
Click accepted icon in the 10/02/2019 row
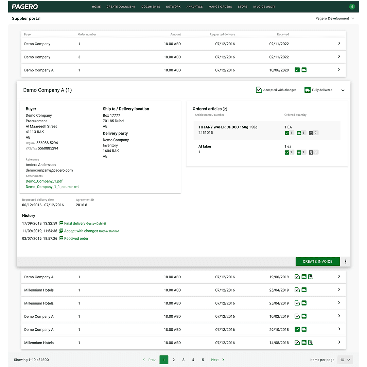[297, 316]
